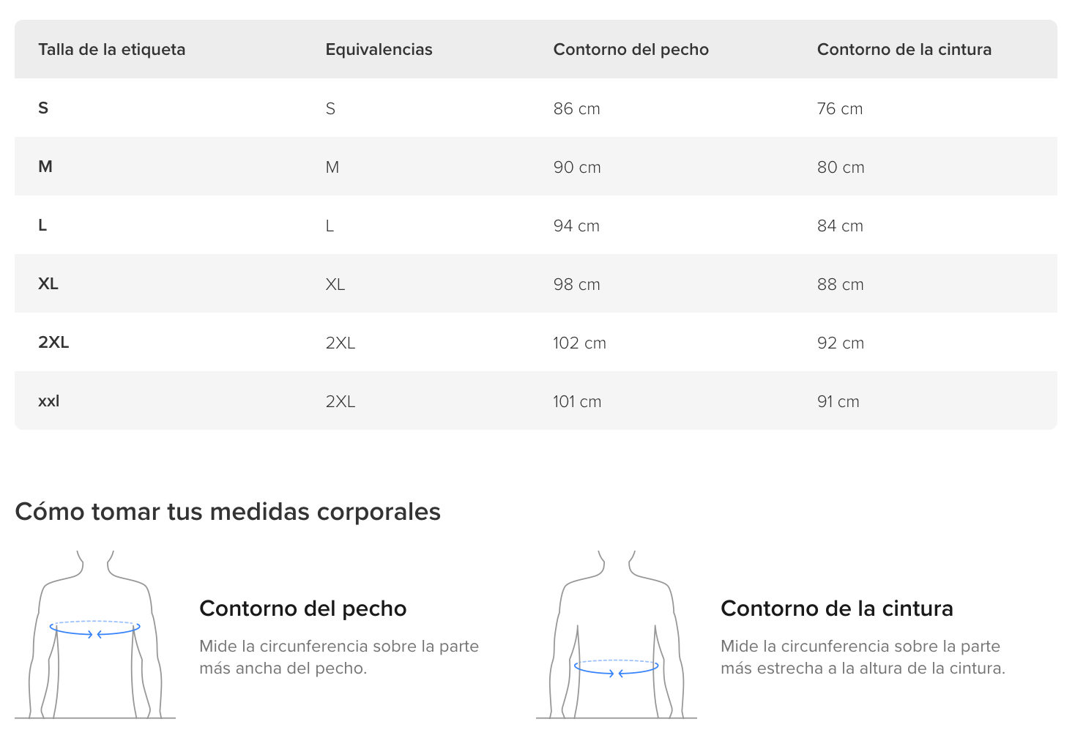Click the 91 cm waist value

point(838,401)
